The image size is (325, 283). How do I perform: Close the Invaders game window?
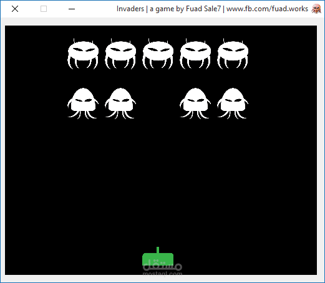coord(15,9)
